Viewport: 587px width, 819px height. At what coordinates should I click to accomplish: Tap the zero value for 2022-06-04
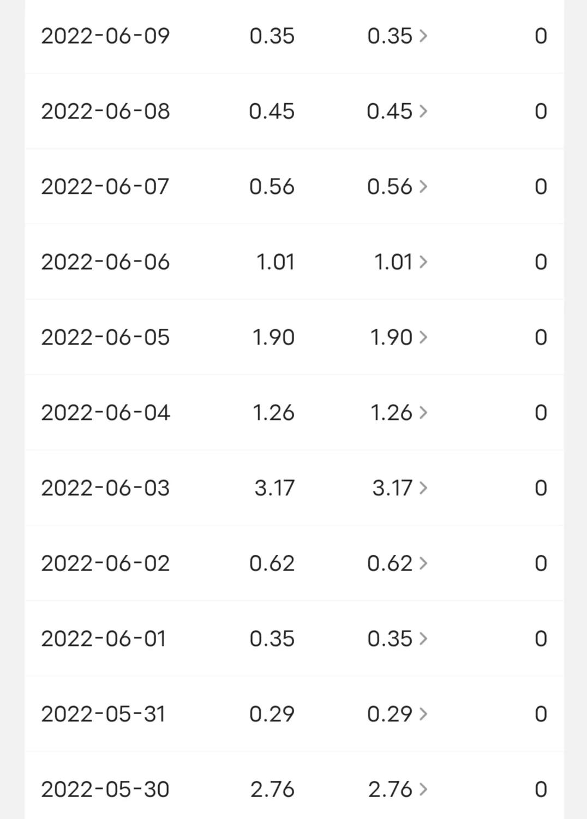pyautogui.click(x=540, y=413)
